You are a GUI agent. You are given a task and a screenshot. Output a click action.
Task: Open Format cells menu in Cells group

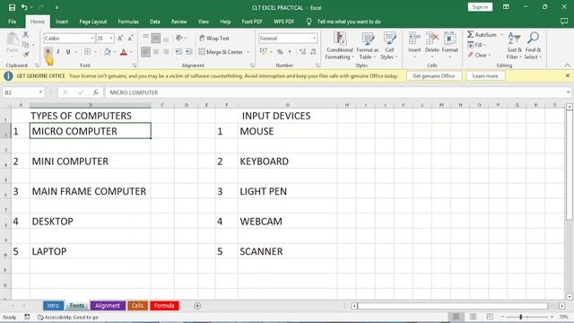(x=450, y=45)
